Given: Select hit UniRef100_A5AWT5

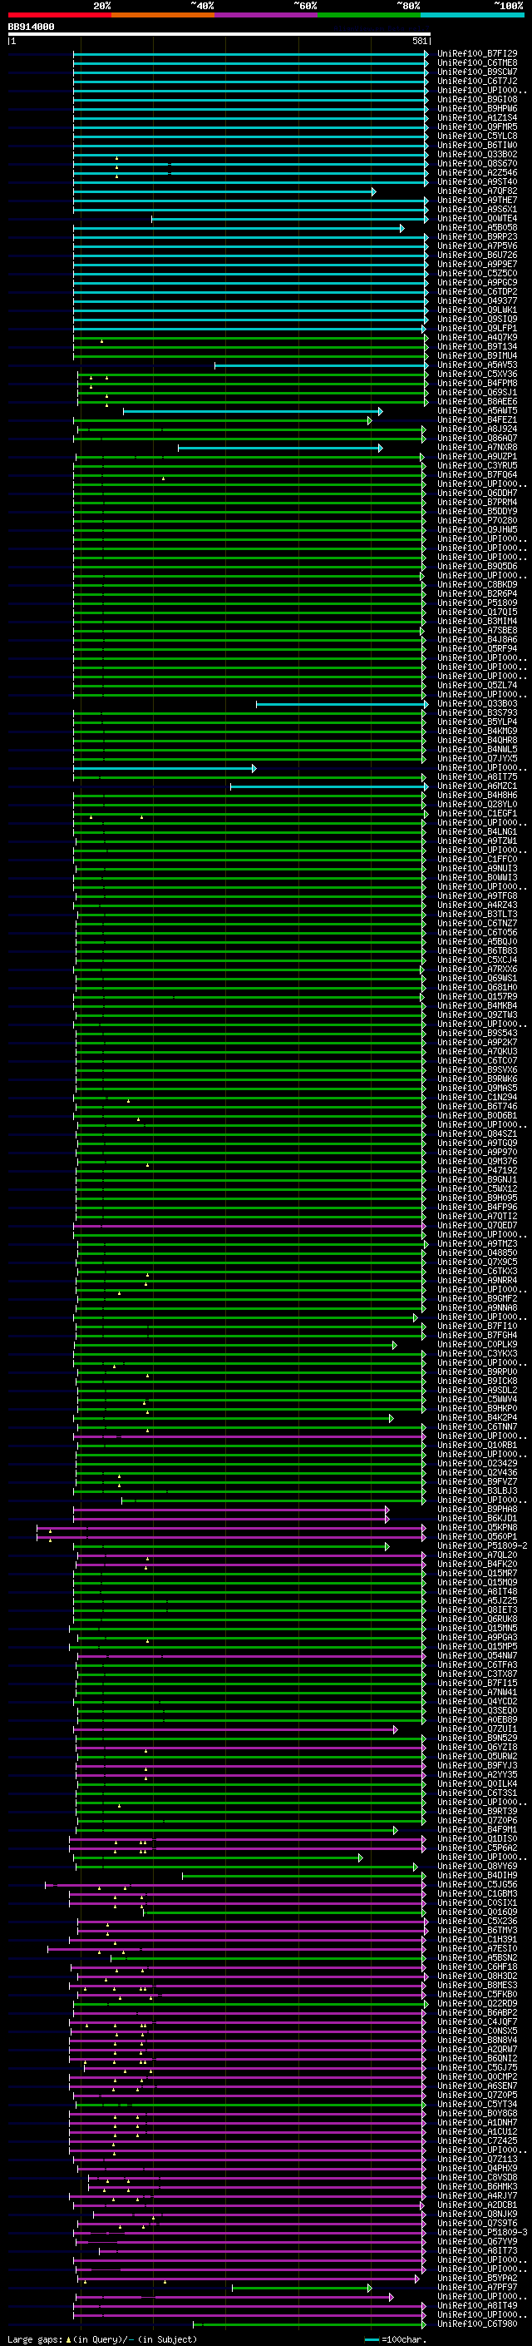Looking at the screenshot, I should coord(477,411).
